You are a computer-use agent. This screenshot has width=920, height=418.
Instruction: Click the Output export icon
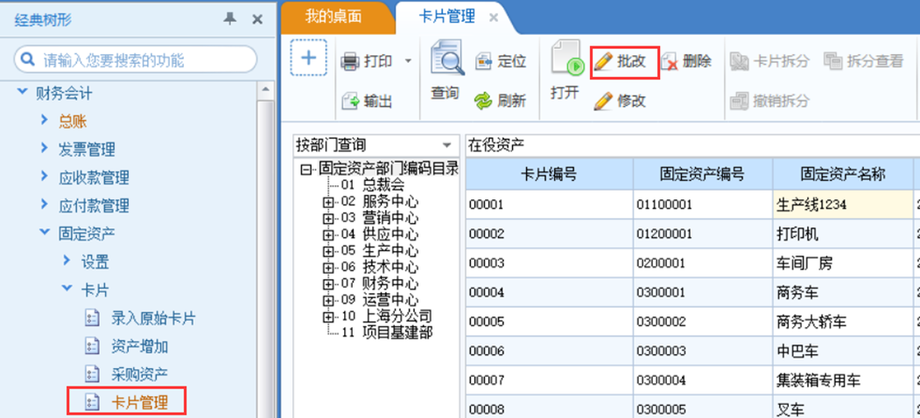[x=350, y=101]
